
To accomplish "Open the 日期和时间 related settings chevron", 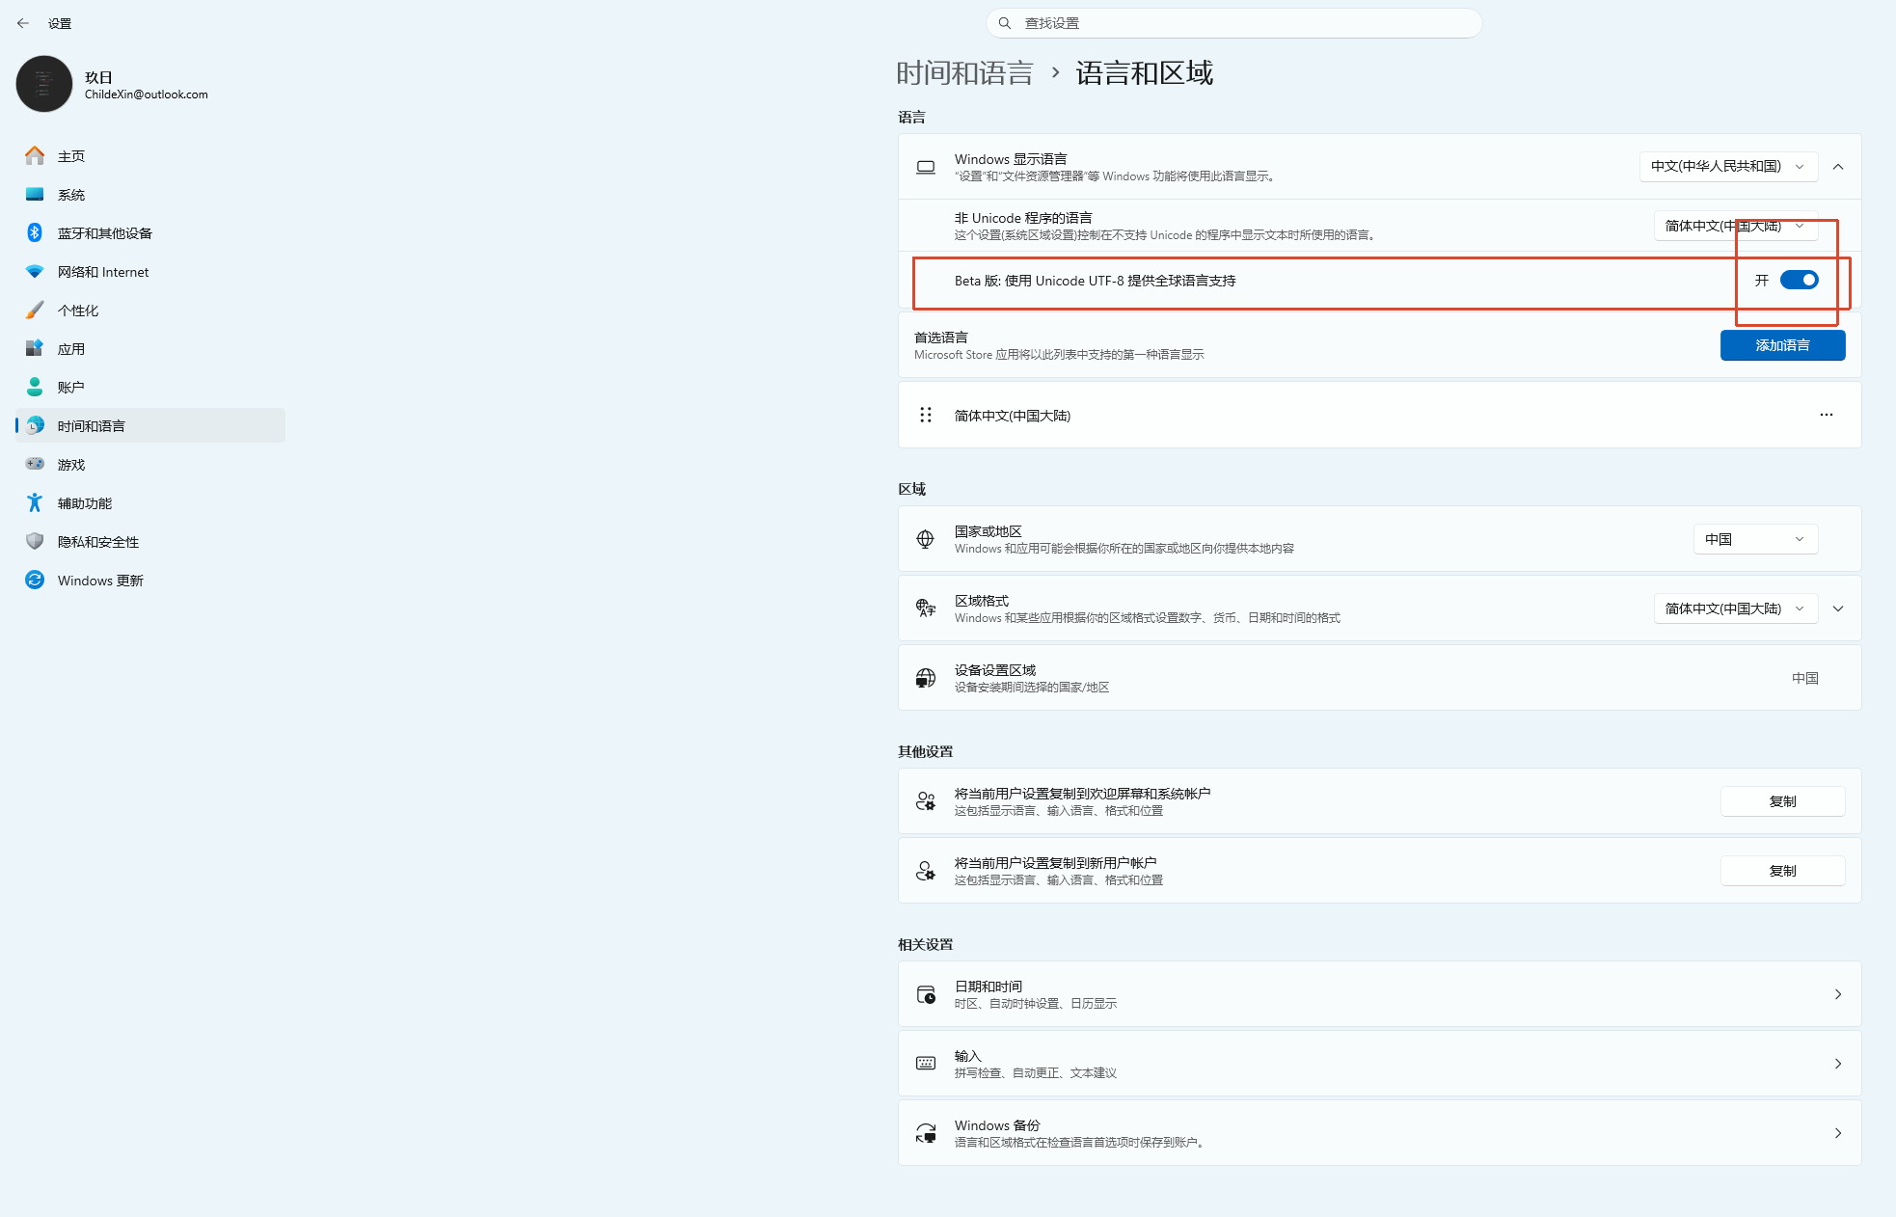I will pyautogui.click(x=1838, y=994).
